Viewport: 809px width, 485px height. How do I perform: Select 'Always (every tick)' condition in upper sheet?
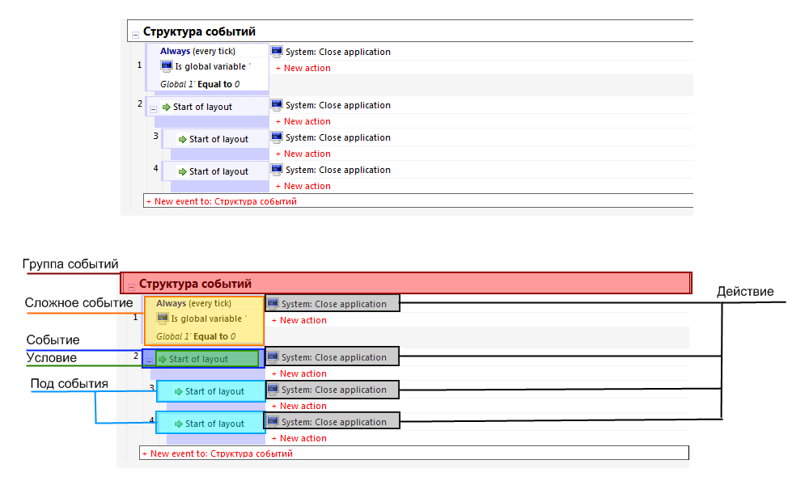coord(197,51)
